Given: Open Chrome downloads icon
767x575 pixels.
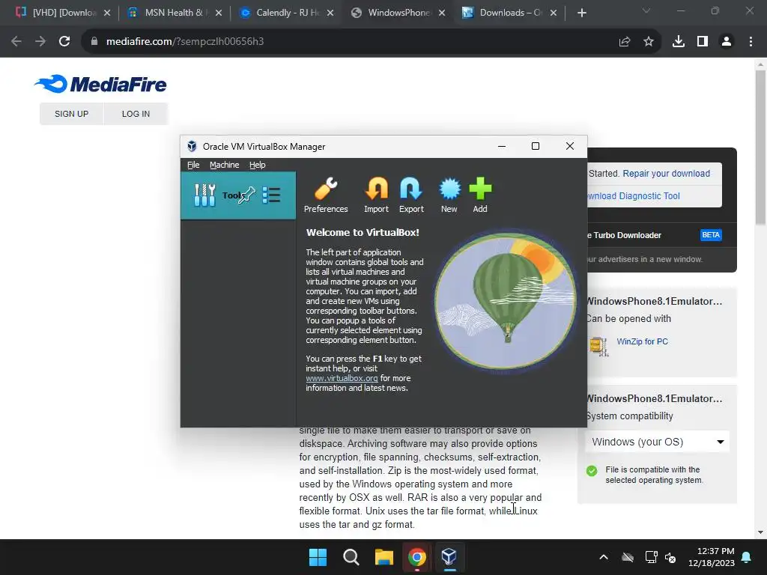Looking at the screenshot, I should pyautogui.click(x=679, y=42).
